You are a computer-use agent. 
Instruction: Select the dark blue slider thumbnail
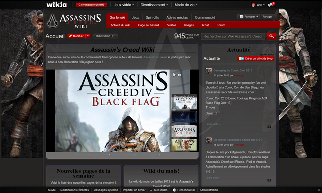coord(184,117)
